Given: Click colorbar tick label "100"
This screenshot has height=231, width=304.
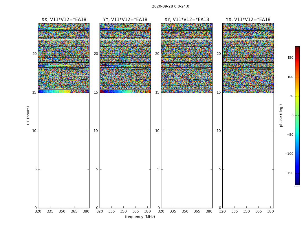Looking at the screenshot, I should coord(290,77).
